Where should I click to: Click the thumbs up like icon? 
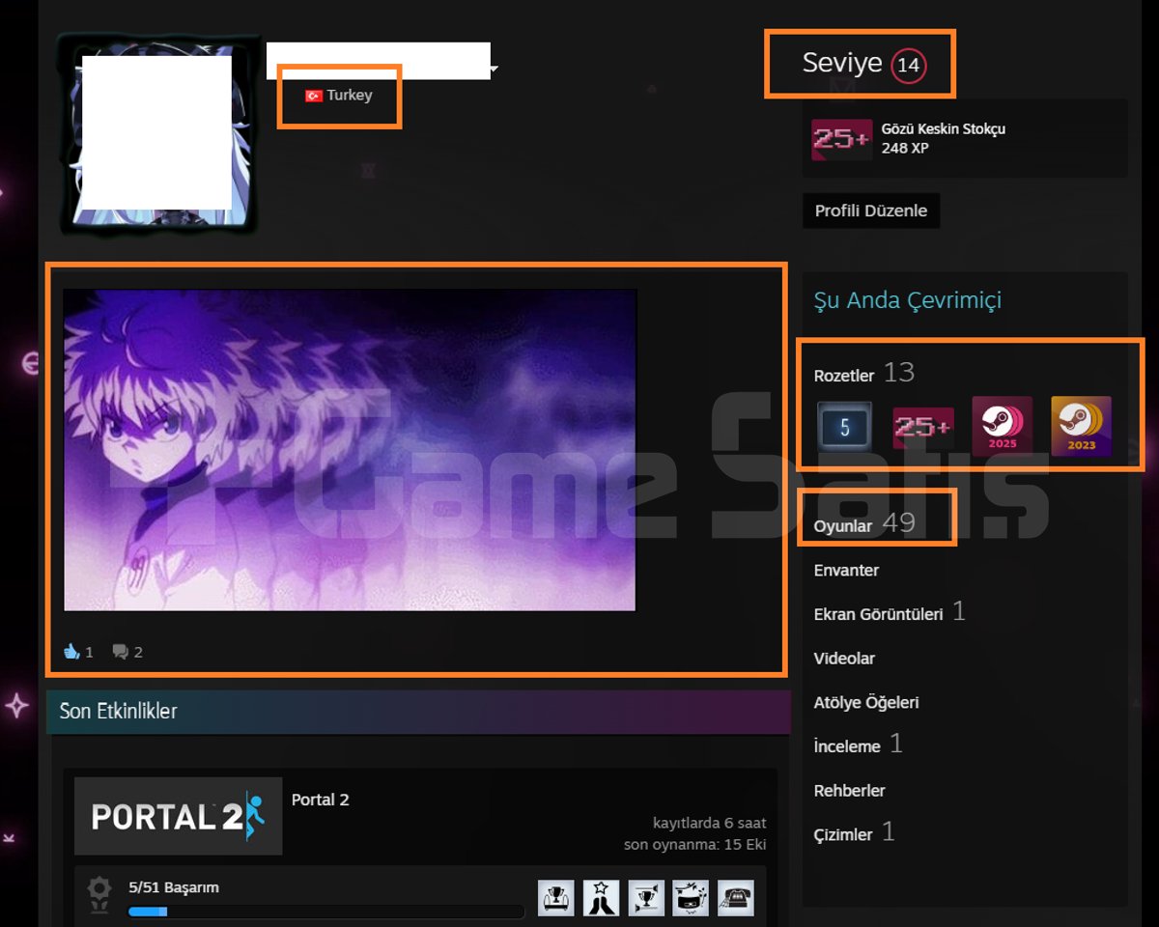(x=71, y=652)
